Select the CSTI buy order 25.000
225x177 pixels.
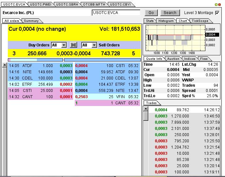tap(40, 91)
